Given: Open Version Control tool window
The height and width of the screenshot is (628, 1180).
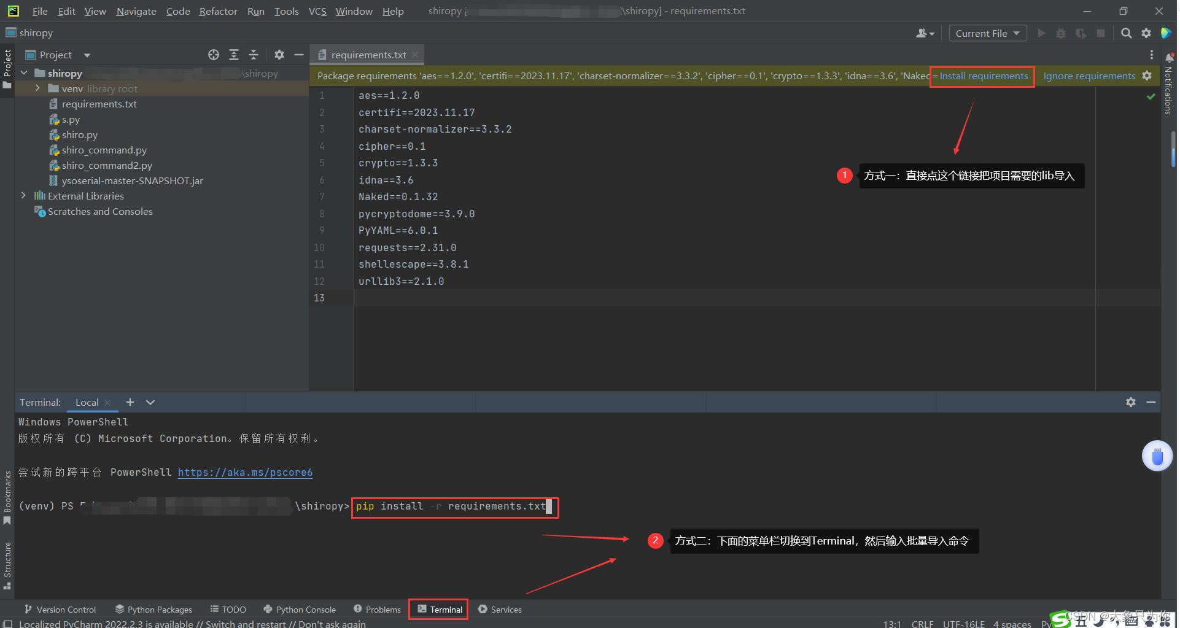Looking at the screenshot, I should (x=60, y=610).
